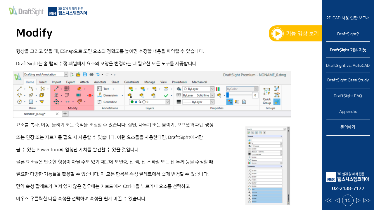Open the DraftSight FAQ section
The width and height of the screenshot is (374, 210).
click(348, 96)
